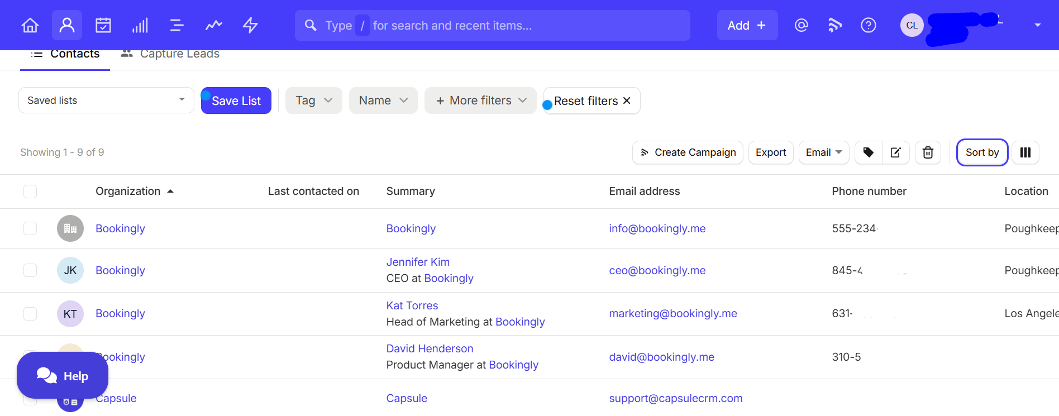Open the Calendar and tasks icon
The height and width of the screenshot is (416, 1059).
[x=103, y=25]
